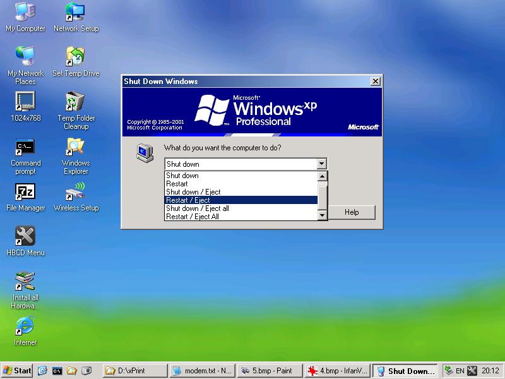This screenshot has height=379, width=505.
Task: Select Shut down from the list
Action: point(241,176)
